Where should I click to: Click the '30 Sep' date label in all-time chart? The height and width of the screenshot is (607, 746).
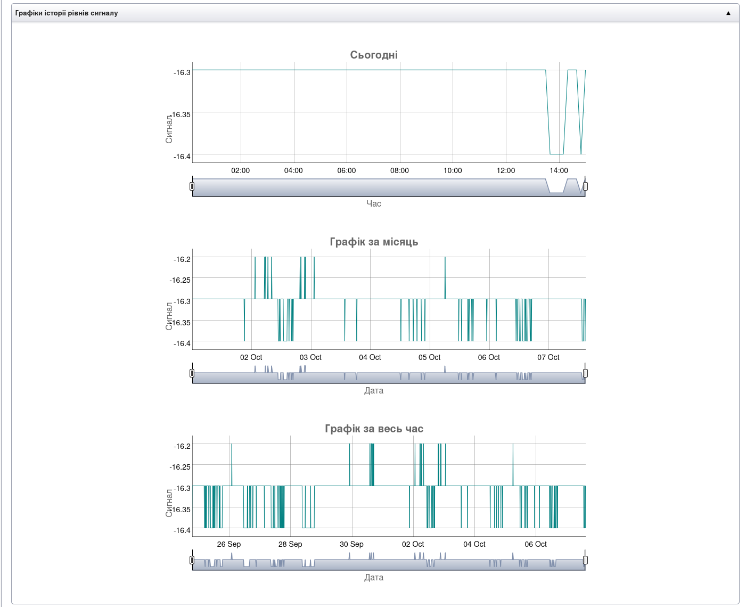[x=351, y=544]
